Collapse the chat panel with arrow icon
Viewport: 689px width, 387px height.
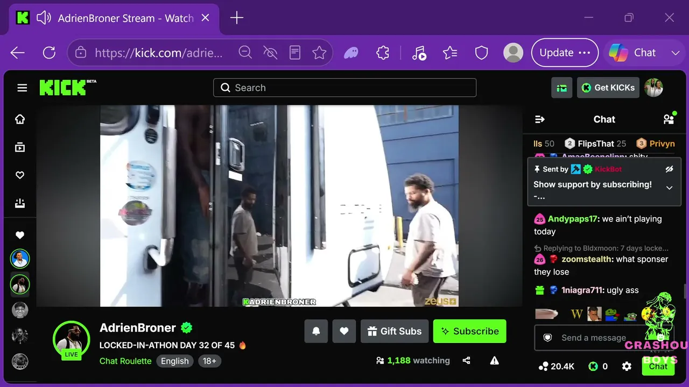coord(540,119)
